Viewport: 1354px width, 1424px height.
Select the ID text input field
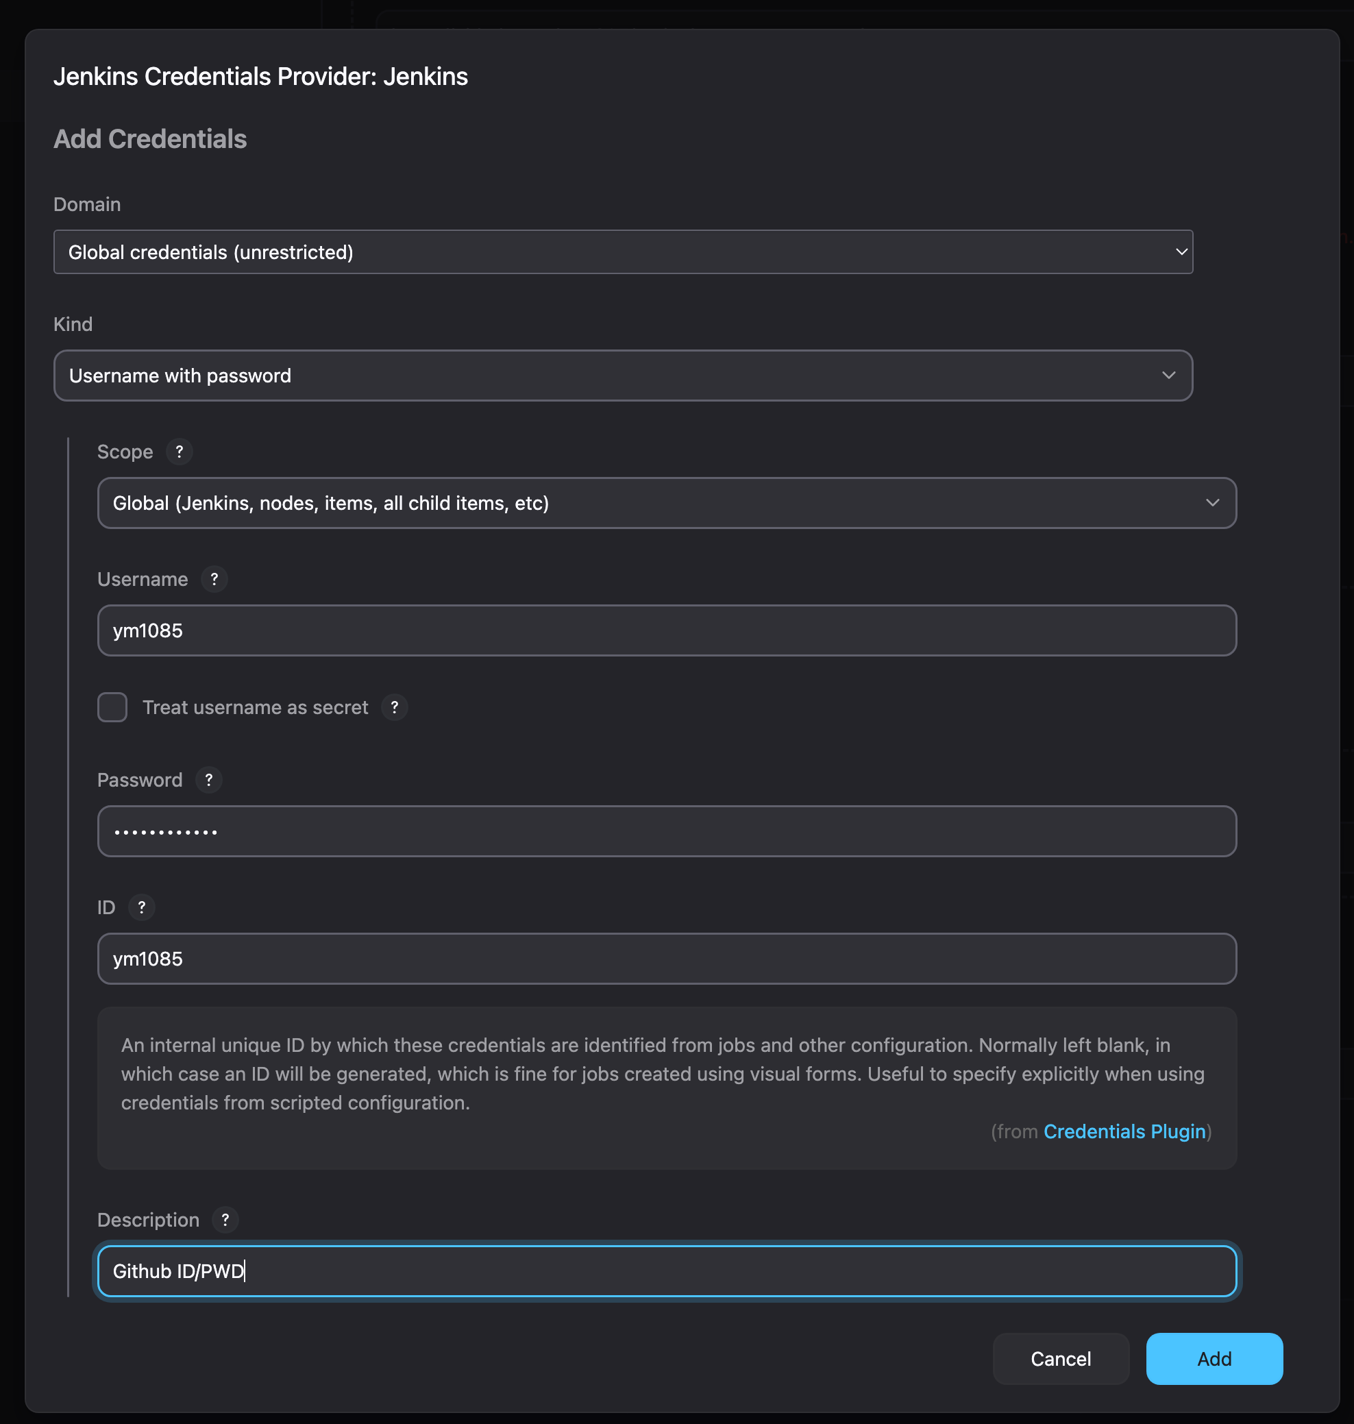[x=665, y=959]
